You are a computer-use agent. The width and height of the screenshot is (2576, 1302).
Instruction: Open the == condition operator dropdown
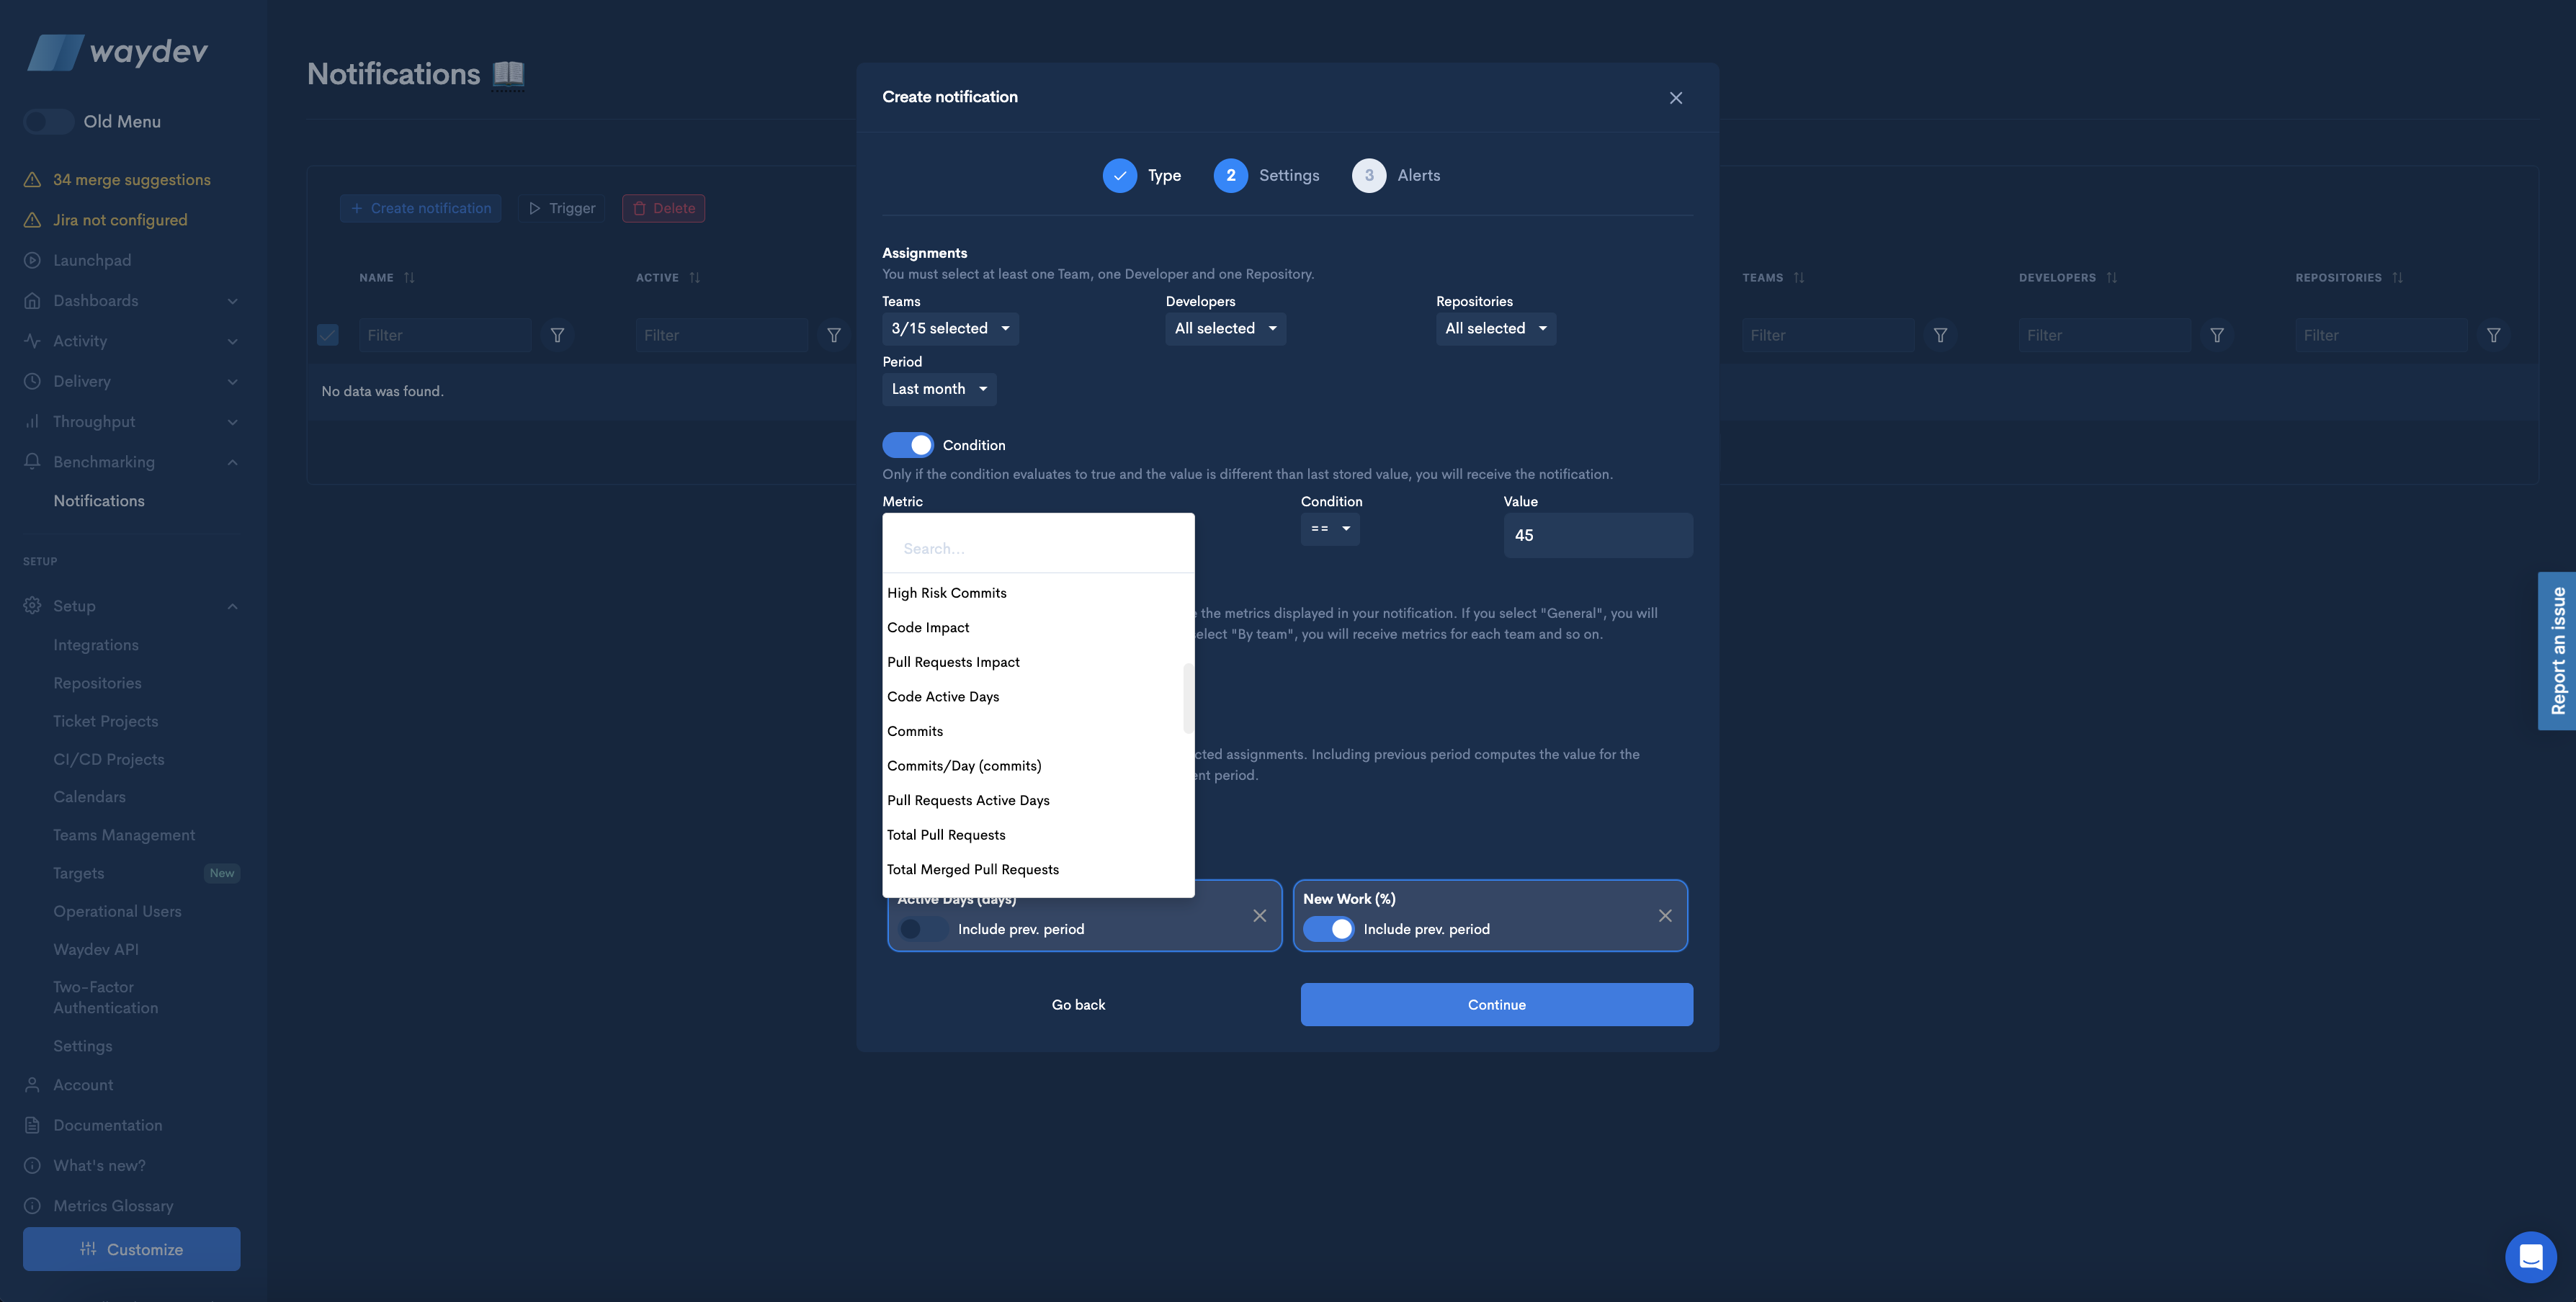click(1329, 529)
